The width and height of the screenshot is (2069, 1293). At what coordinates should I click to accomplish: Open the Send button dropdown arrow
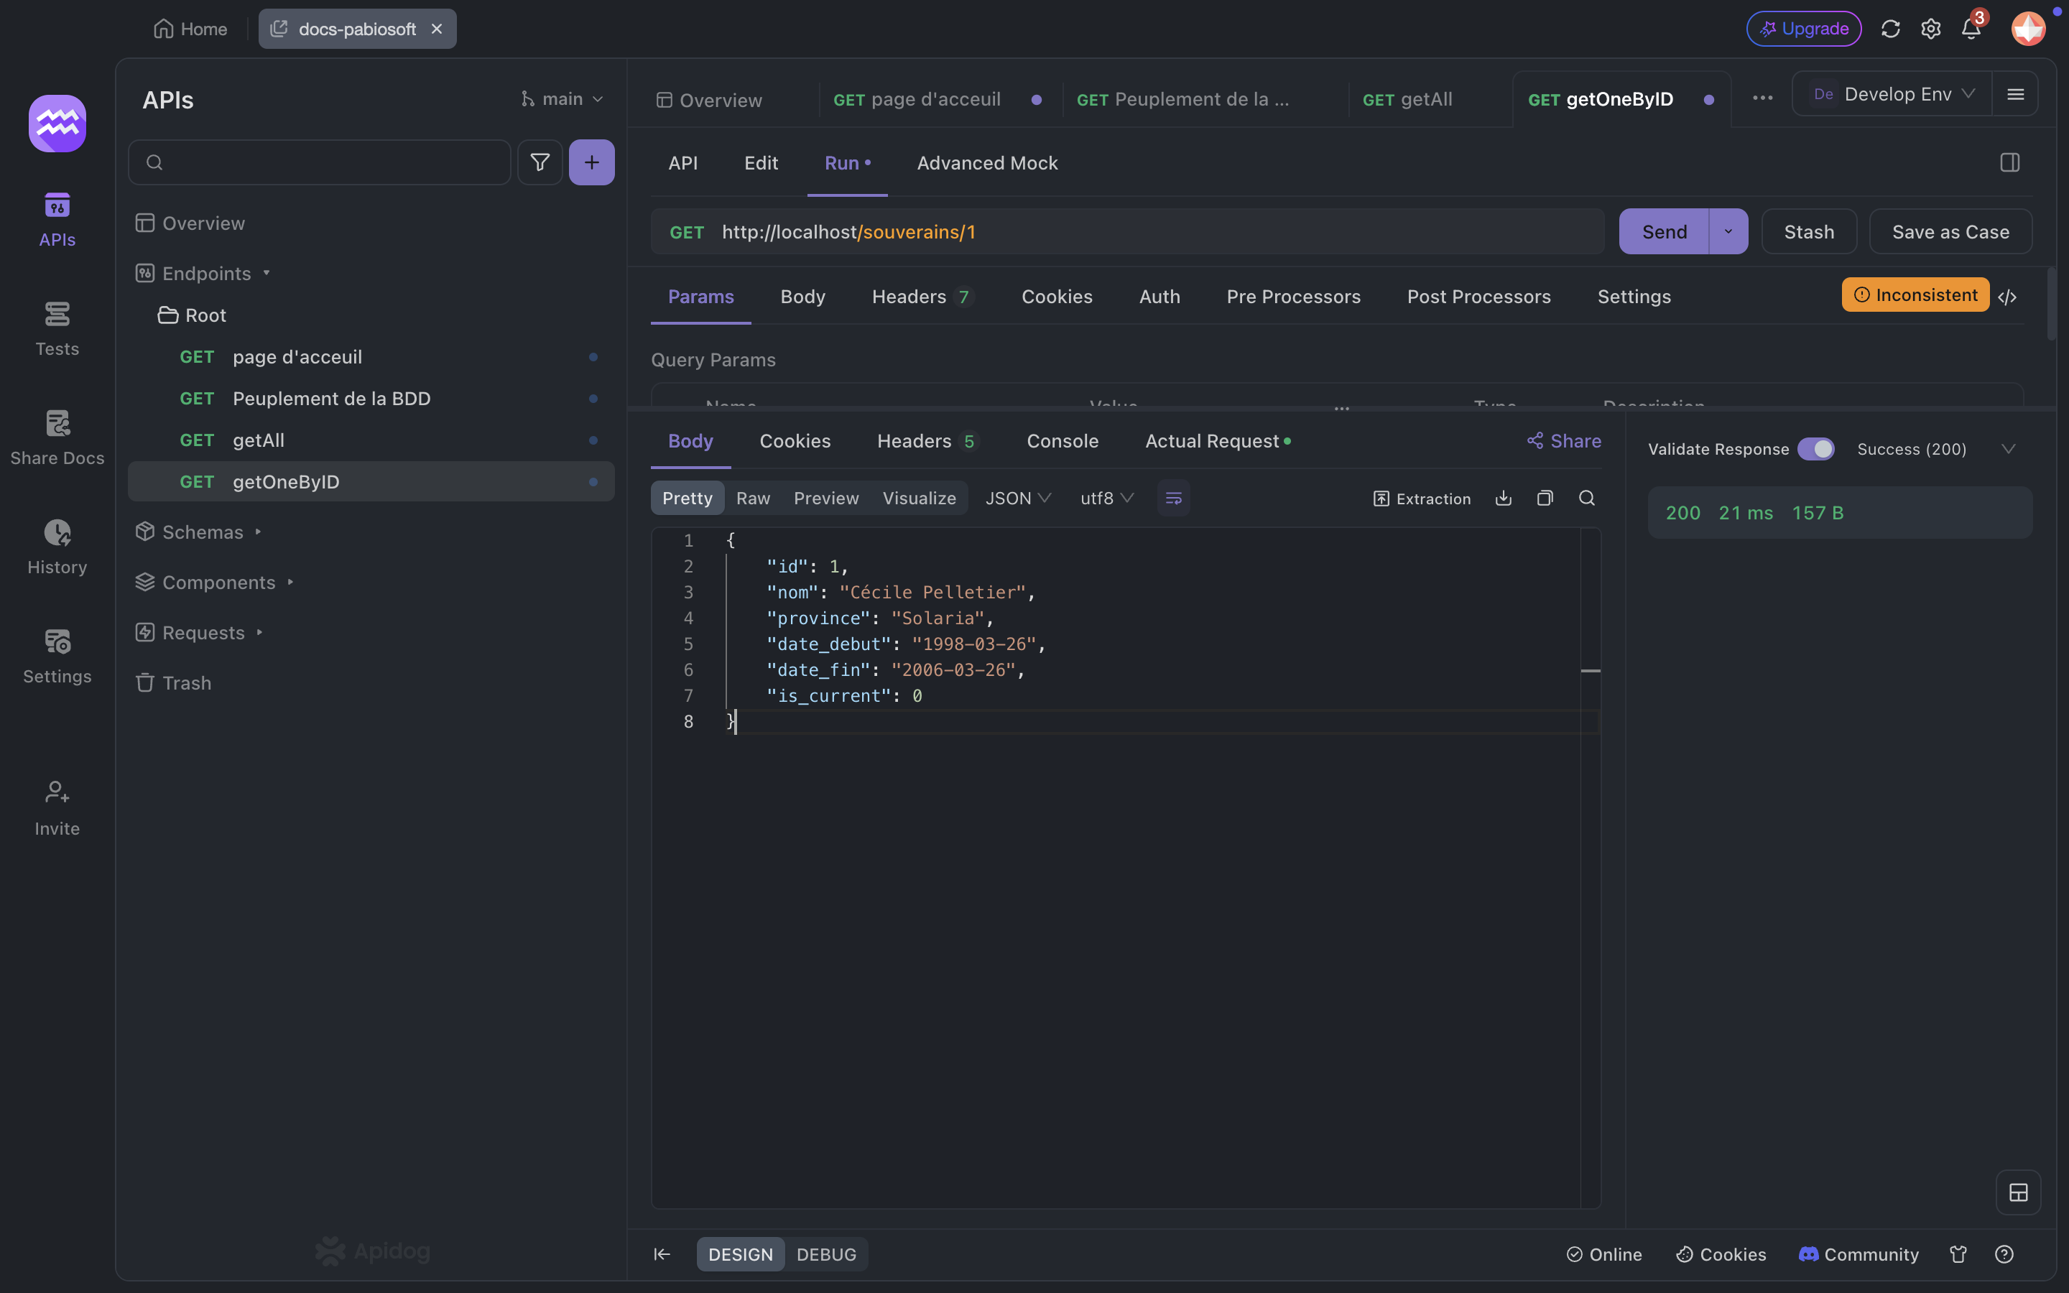1728,232
